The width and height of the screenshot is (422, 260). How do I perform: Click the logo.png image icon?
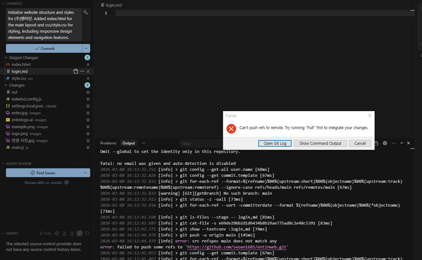[x=8, y=133]
